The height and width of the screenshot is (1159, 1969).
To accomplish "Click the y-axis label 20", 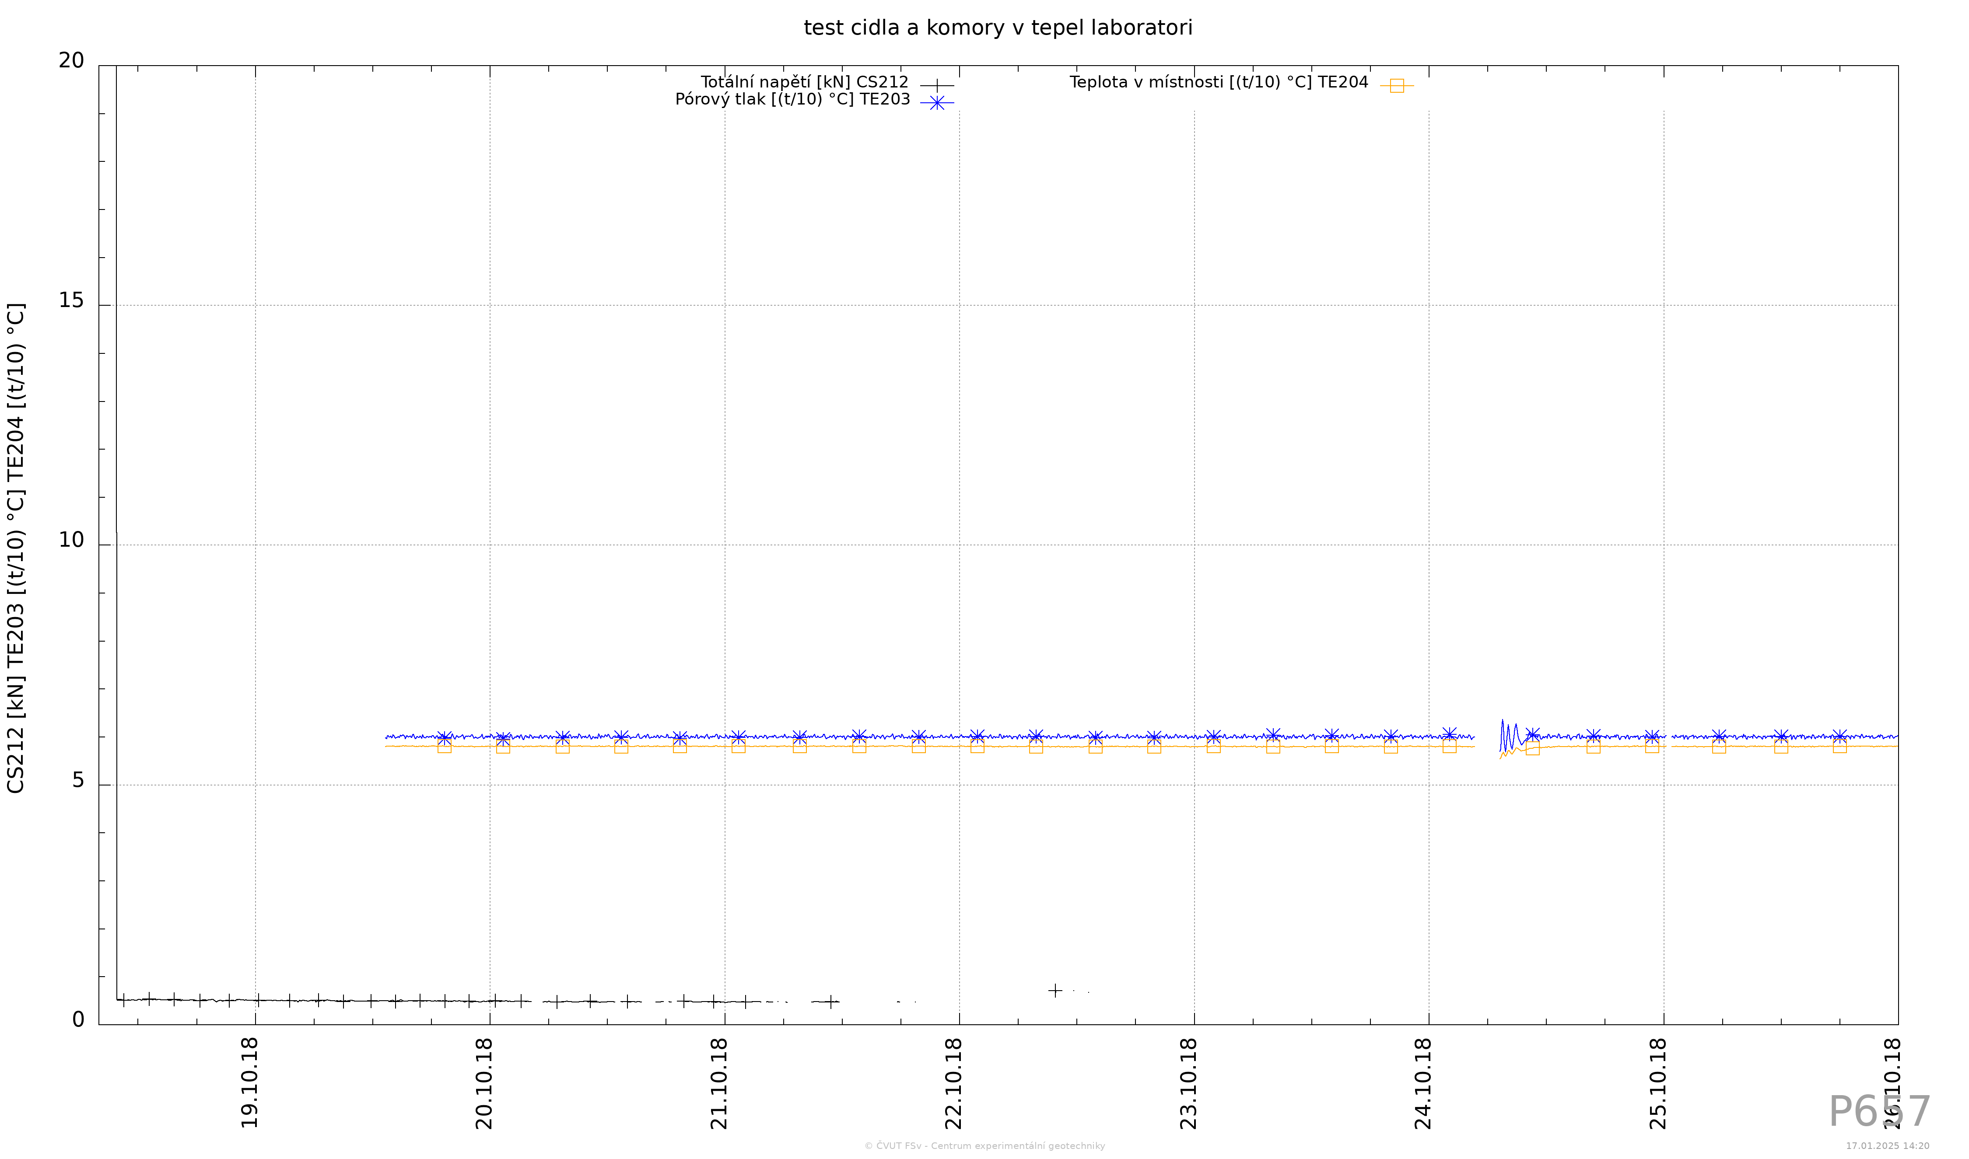I will (x=71, y=61).
